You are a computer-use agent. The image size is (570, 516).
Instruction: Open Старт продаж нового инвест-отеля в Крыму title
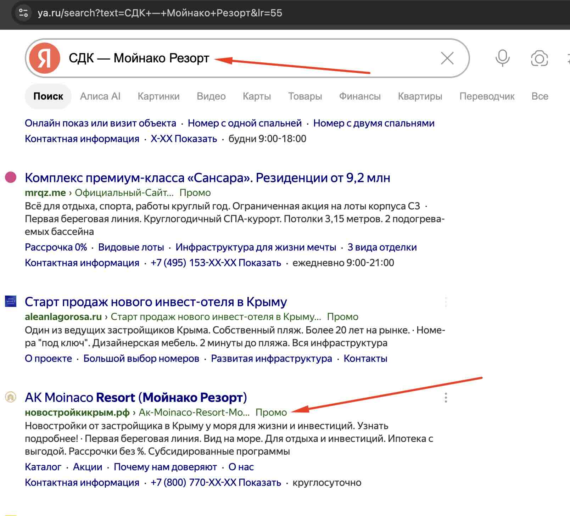pyautogui.click(x=156, y=302)
